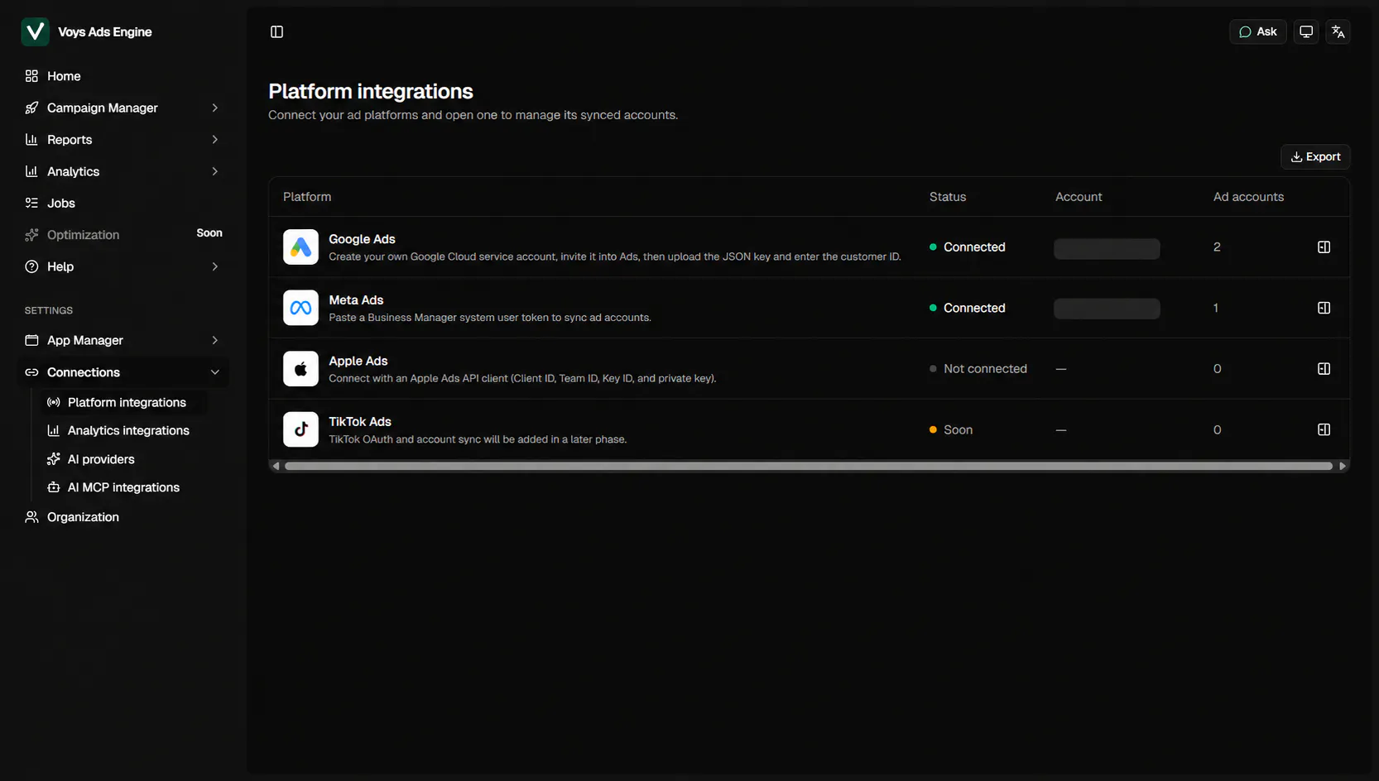The image size is (1379, 781).
Task: Open the language translation icon
Action: click(1338, 32)
